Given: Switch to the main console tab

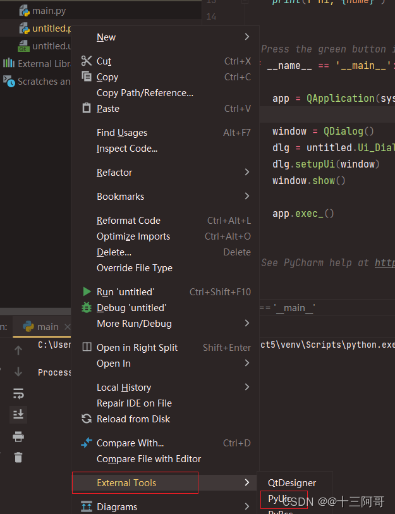Looking at the screenshot, I should 47,327.
